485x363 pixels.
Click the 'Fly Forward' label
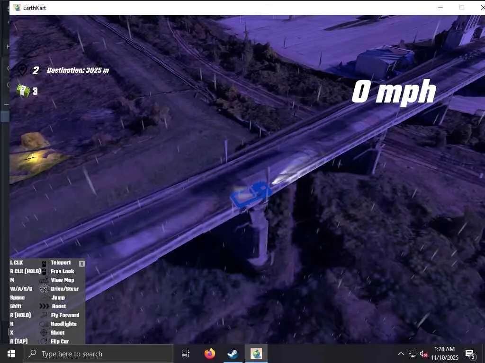pos(65,315)
